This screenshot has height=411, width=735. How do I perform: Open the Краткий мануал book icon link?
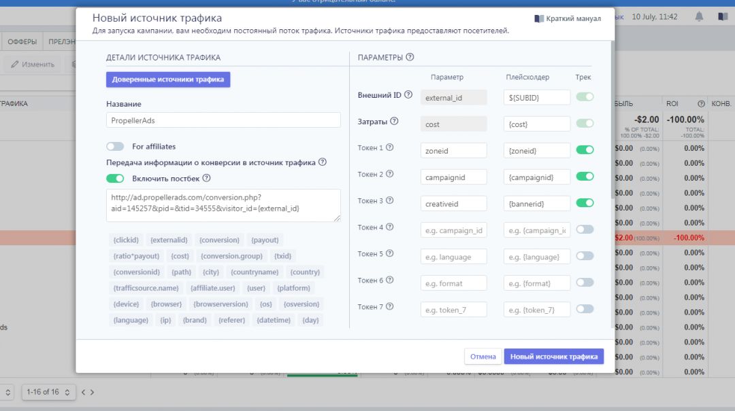(539, 19)
